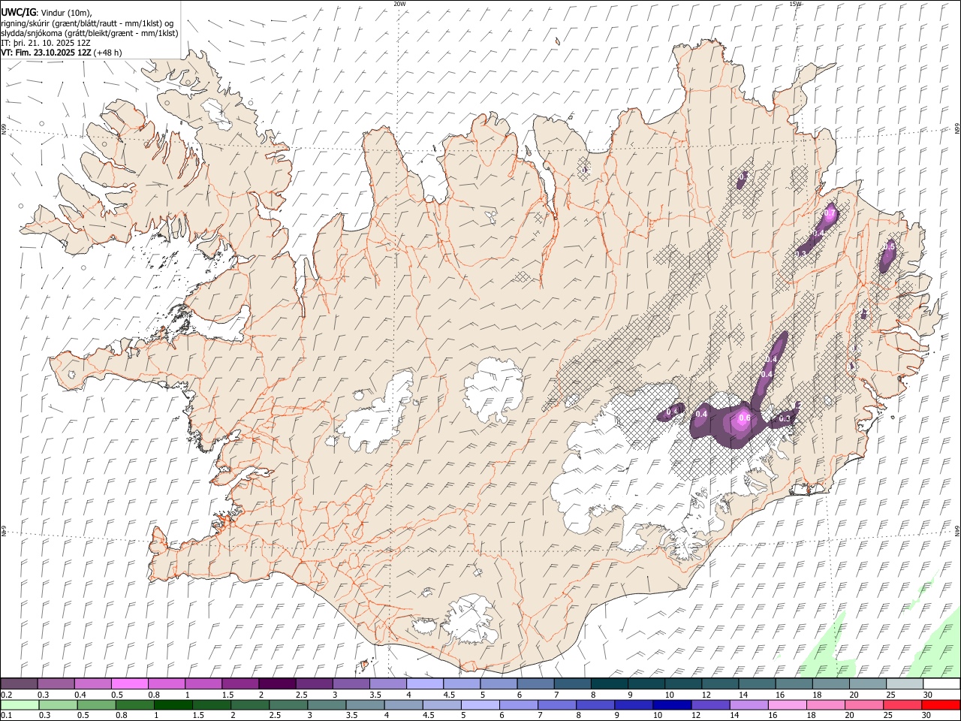
Task: Select the lower legend swatch starting at 16
Action: click(x=787, y=705)
